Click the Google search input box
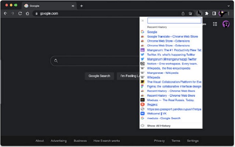This screenshot has height=147, width=235. pos(95,61)
